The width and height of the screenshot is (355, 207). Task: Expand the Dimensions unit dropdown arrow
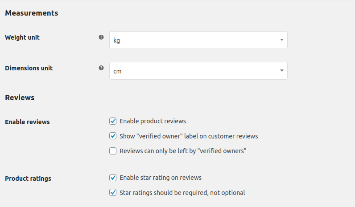[x=281, y=71]
